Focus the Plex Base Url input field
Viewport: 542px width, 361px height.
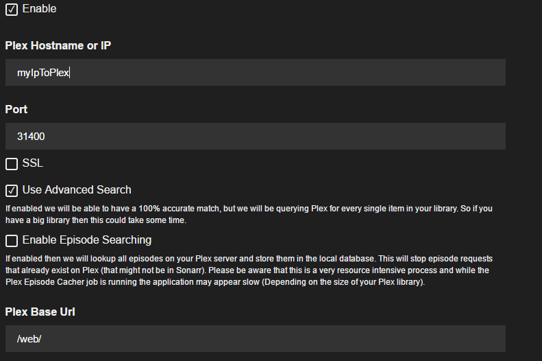[x=256, y=339]
